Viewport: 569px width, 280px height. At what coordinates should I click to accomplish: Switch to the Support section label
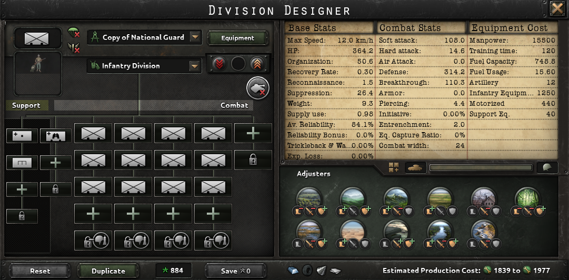(x=26, y=106)
